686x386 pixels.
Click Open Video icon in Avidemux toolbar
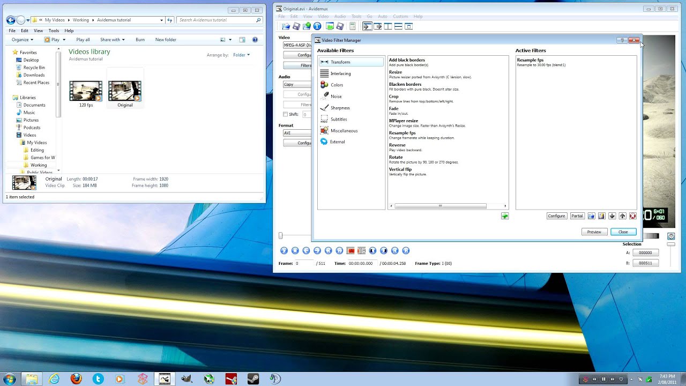[286, 26]
